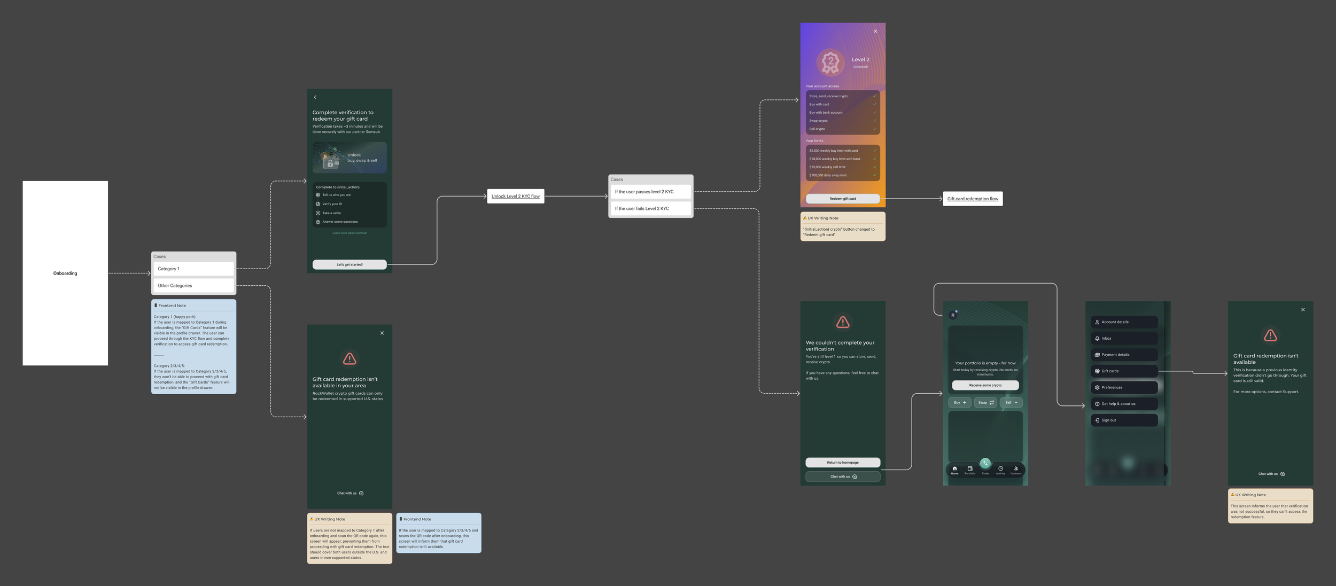
Task: Click 'Chat with us' on 'available in your area' screen
Action: pyautogui.click(x=350, y=494)
